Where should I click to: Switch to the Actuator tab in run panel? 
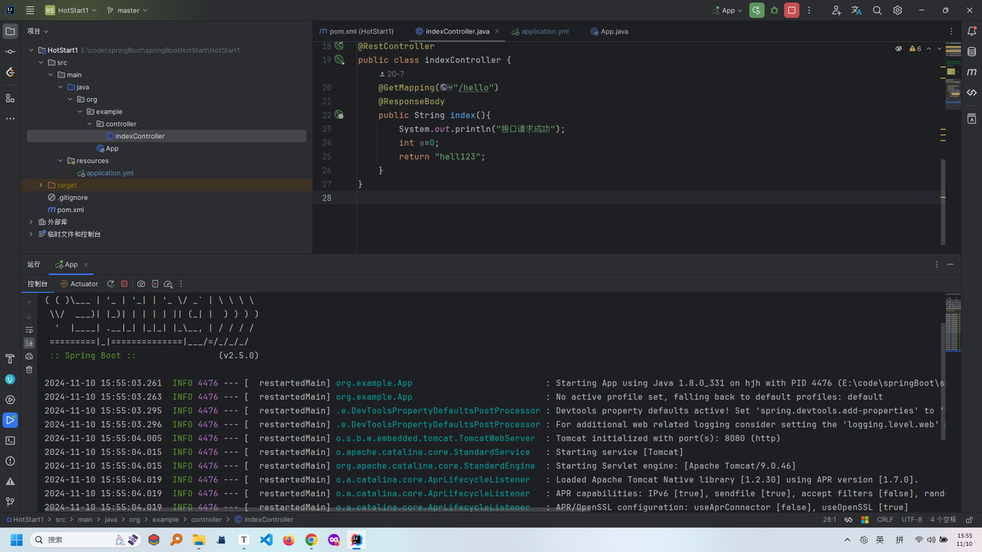click(80, 284)
